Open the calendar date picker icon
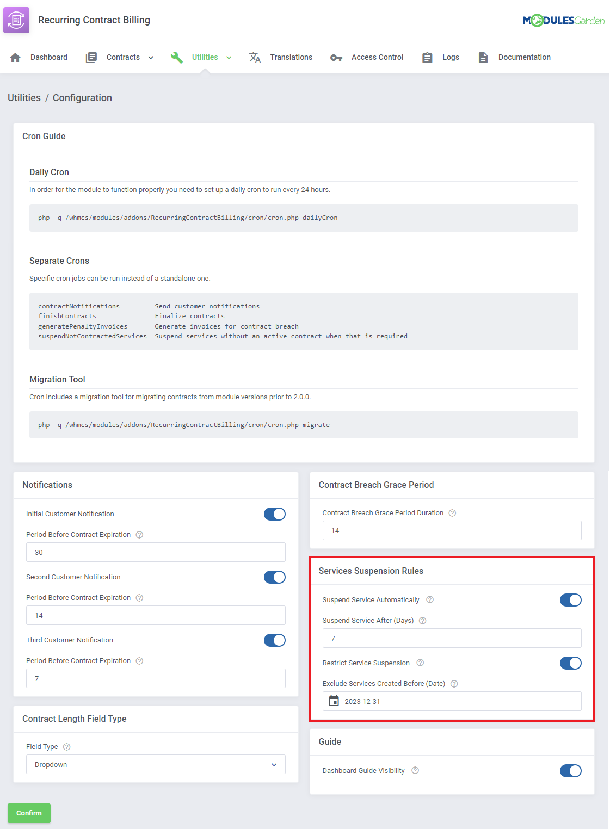This screenshot has height=829, width=610. click(x=334, y=701)
